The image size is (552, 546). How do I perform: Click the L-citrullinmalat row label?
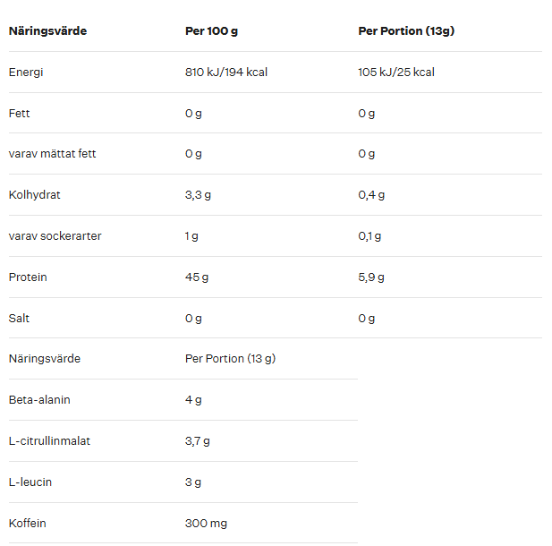(x=49, y=441)
